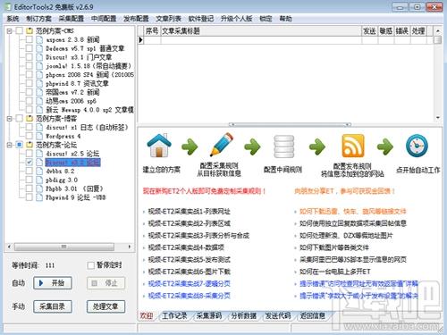
Task: Click the folder icon of 范例方案-博客
Action: [x=30, y=119]
